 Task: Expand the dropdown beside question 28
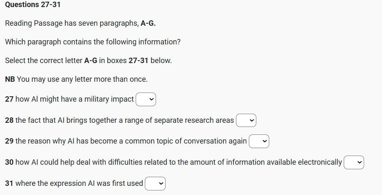point(246,120)
